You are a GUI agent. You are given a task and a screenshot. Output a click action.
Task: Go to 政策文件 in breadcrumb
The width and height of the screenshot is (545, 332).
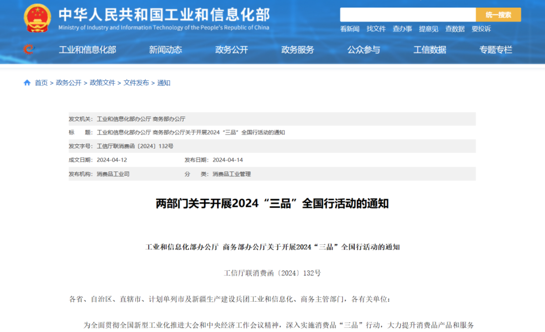tap(102, 83)
